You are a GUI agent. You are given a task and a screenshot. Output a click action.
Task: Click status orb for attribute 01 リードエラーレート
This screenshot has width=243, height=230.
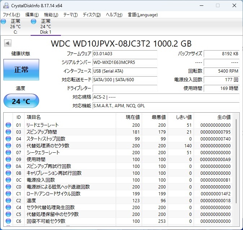pyautogui.click(x=8, y=125)
